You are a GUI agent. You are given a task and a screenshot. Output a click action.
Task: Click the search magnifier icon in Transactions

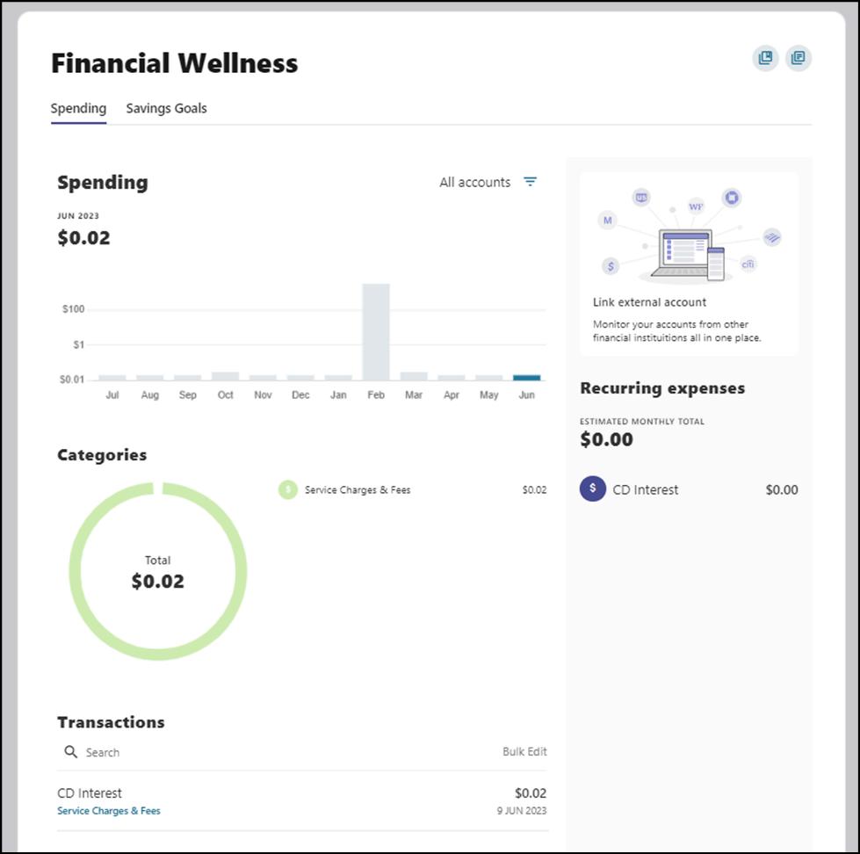click(71, 752)
